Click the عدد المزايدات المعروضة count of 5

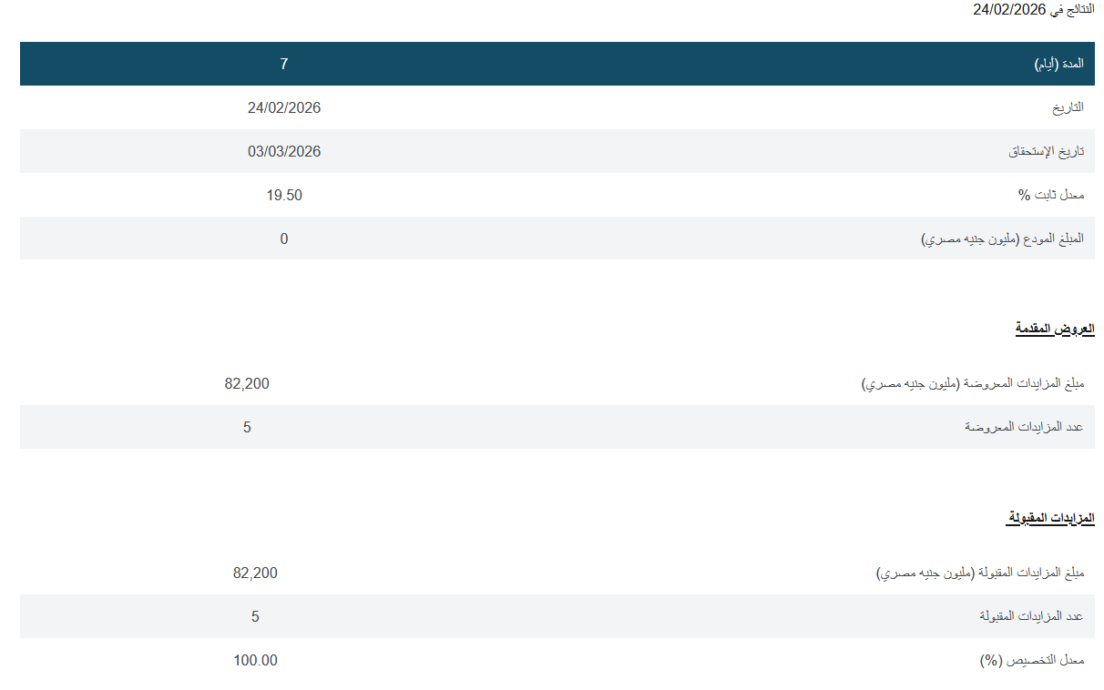click(247, 427)
